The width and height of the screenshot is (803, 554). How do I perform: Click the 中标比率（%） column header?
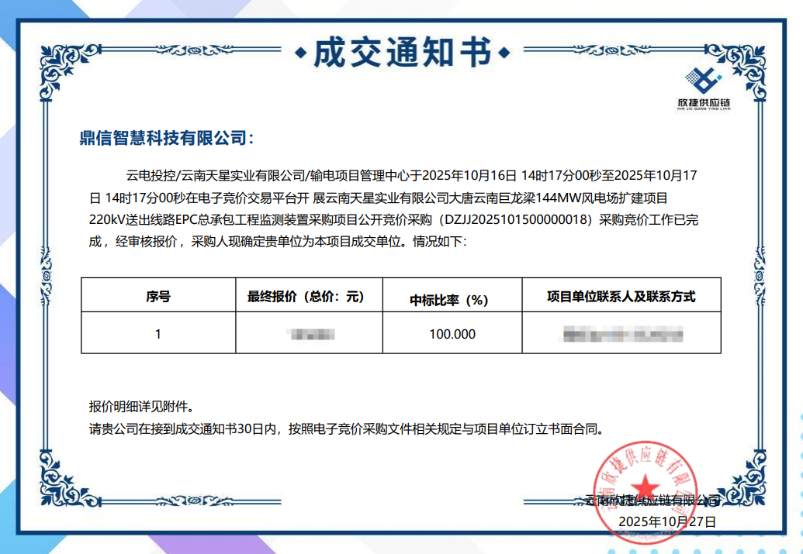[448, 299]
